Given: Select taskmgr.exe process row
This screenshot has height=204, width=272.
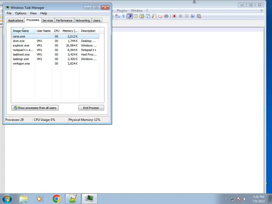Looking at the screenshot, I should click(55, 59).
